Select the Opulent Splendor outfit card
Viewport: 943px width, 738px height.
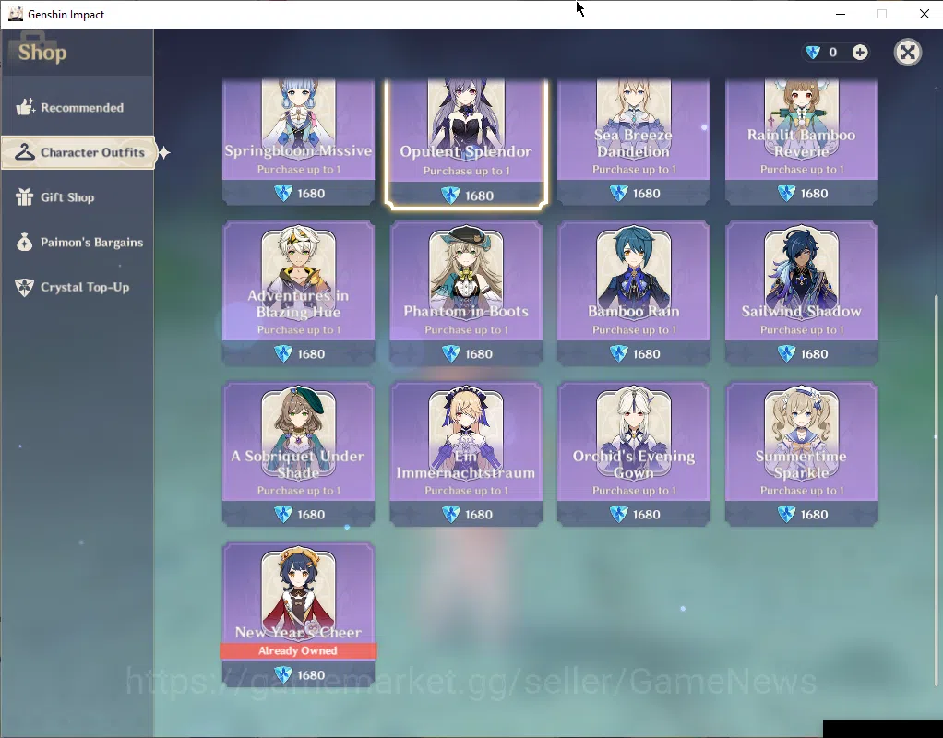466,143
